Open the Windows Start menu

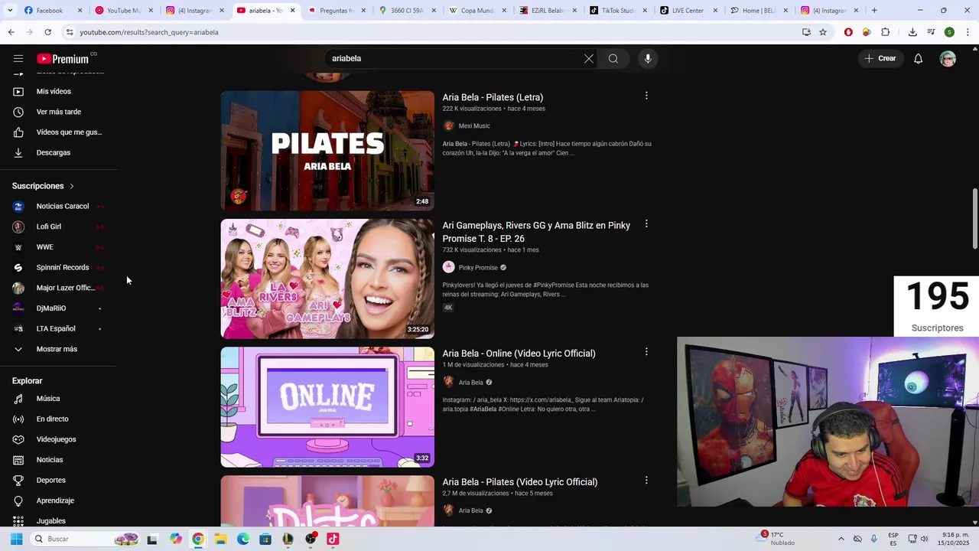tap(16, 539)
